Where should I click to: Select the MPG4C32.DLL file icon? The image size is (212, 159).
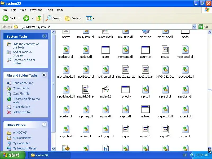click(x=165, y=69)
